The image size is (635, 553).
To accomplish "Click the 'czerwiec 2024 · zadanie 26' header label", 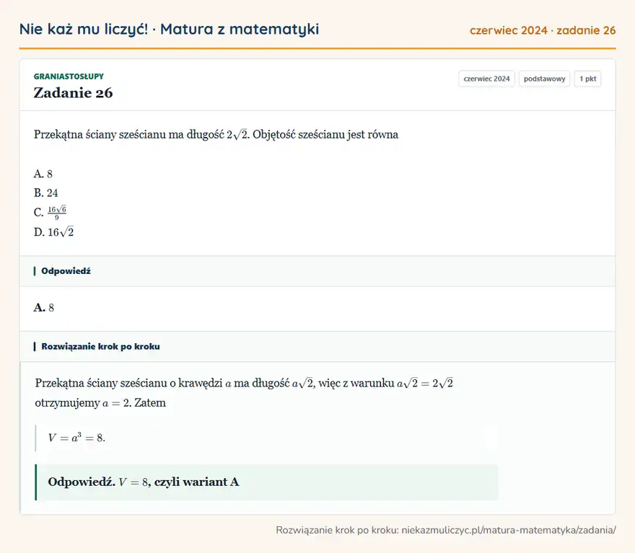I will click(543, 30).
